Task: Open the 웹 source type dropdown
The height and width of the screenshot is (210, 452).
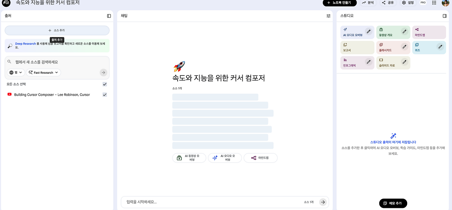Action: click(16, 72)
